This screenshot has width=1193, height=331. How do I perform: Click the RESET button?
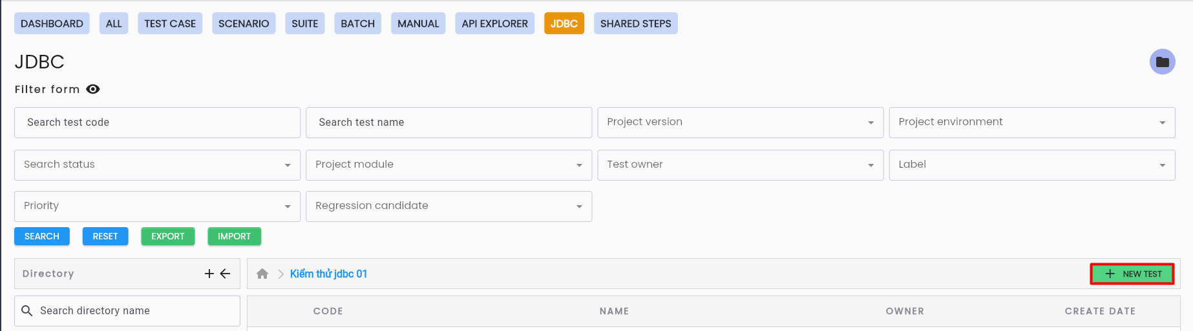(105, 236)
